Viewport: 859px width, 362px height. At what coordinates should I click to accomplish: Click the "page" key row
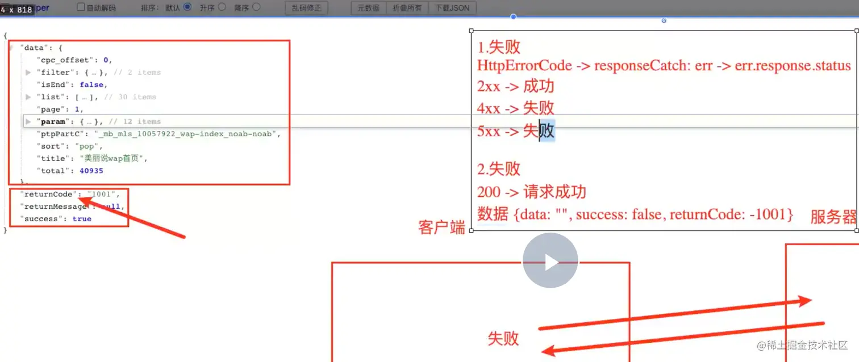click(x=60, y=109)
